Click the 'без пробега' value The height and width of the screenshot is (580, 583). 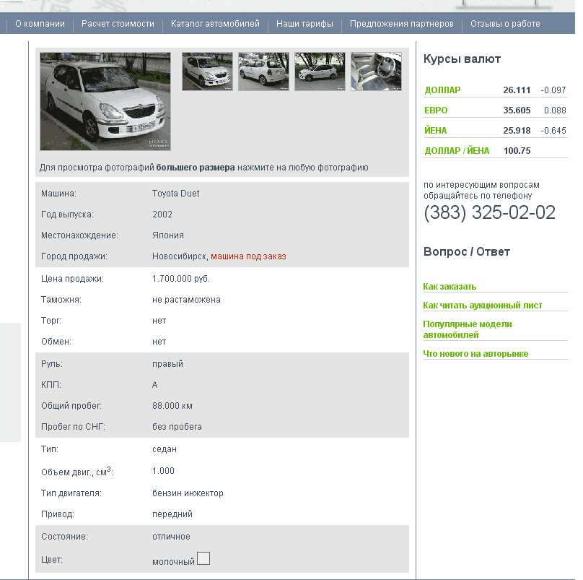177,427
